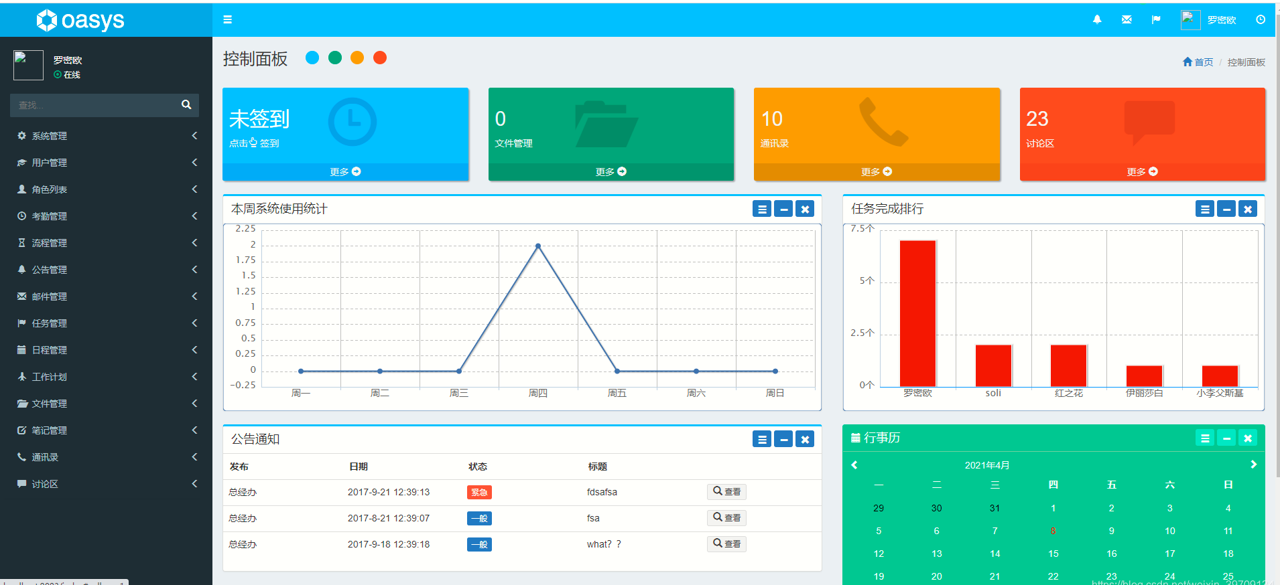
Task: Click the 通讯录 phone icon in sidebar
Action: pos(21,456)
